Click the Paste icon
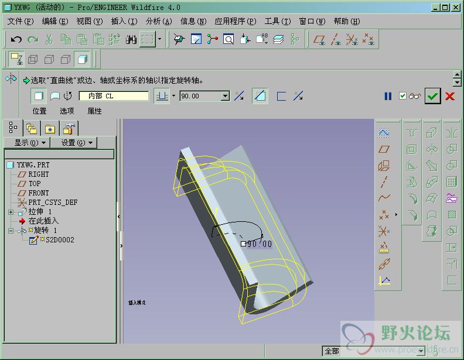The height and width of the screenshot is (360, 464). (x=82, y=39)
